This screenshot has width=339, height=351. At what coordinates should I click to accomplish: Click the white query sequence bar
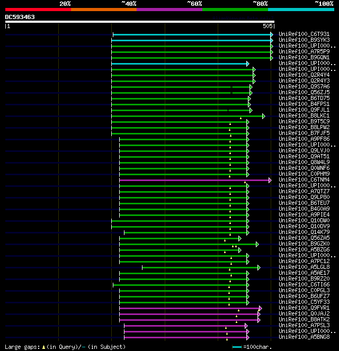click(x=140, y=22)
